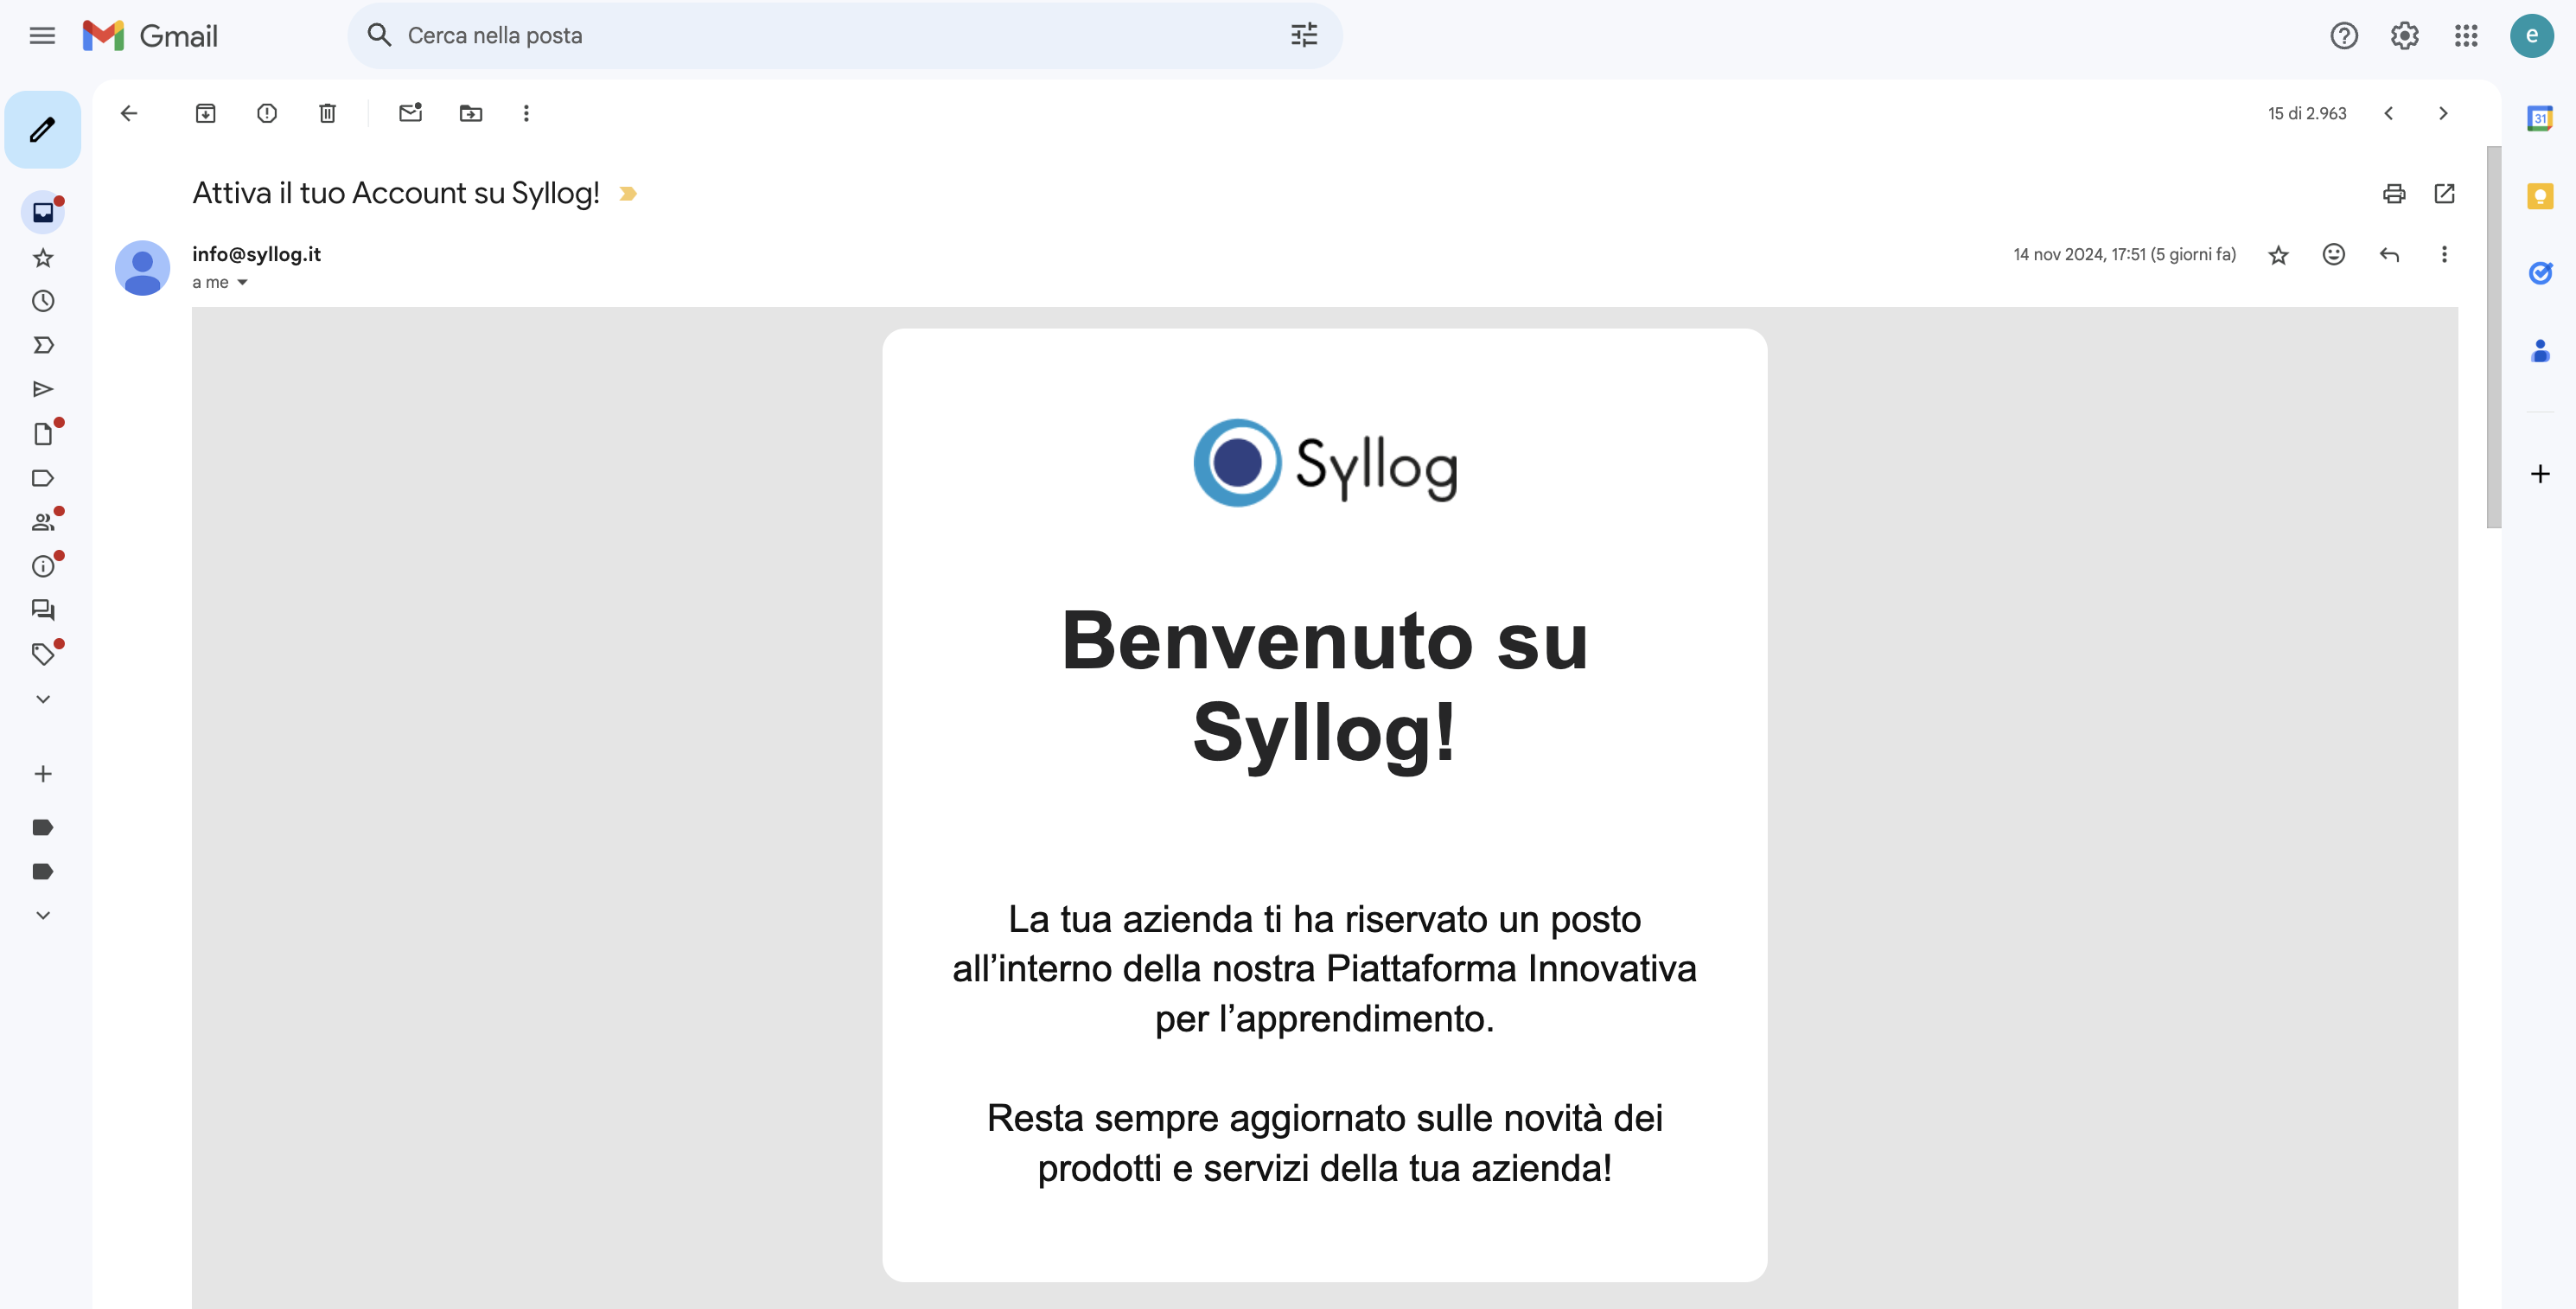Open the Sent folder in sidebar
This screenshot has height=1309, width=2576.
[42, 389]
